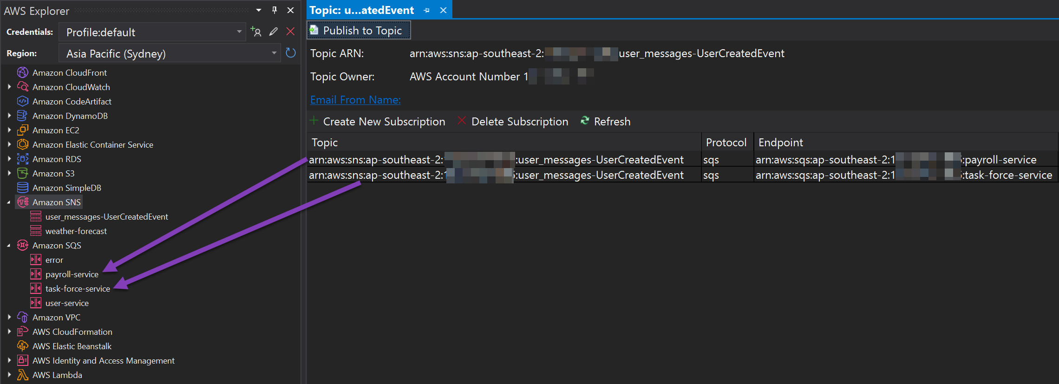Click Create New Subscription

[378, 121]
